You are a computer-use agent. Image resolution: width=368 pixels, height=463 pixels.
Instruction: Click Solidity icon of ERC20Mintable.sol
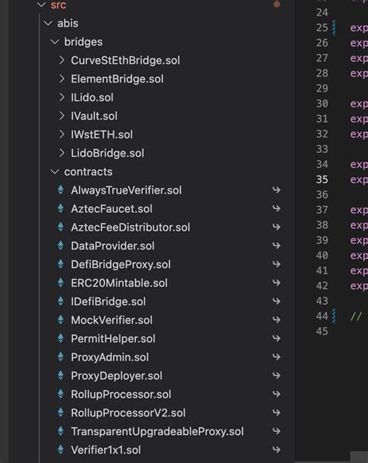[61, 283]
